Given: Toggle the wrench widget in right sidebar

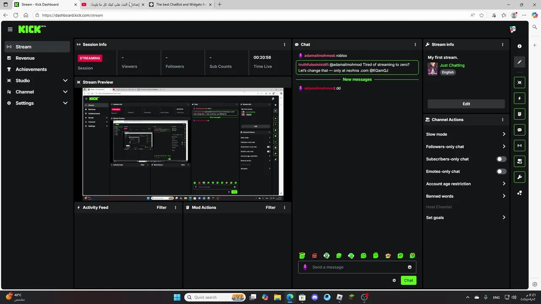Looking at the screenshot, I should (519, 177).
